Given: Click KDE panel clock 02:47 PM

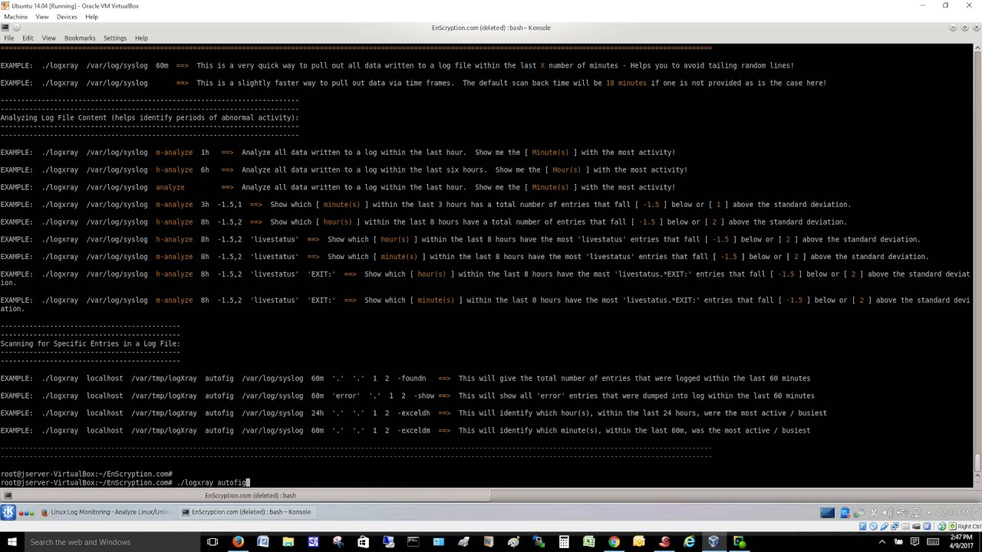Looking at the screenshot, I should click(x=951, y=512).
